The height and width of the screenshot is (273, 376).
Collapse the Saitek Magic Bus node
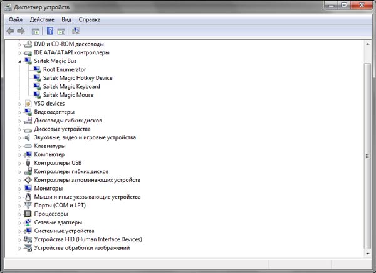coord(19,62)
